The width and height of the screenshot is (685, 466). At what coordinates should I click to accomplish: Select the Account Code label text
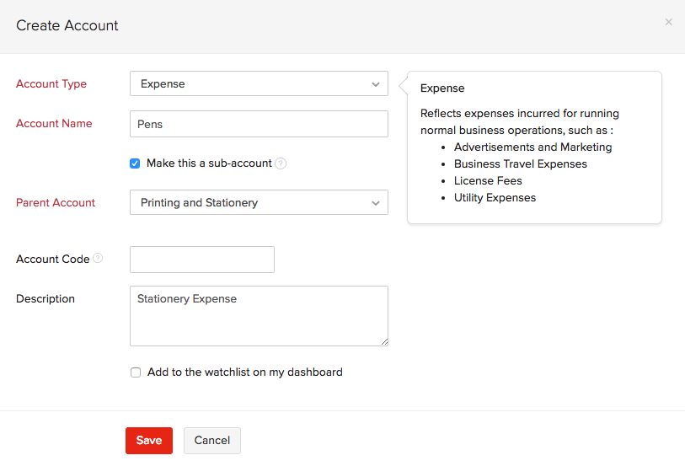[52, 260]
